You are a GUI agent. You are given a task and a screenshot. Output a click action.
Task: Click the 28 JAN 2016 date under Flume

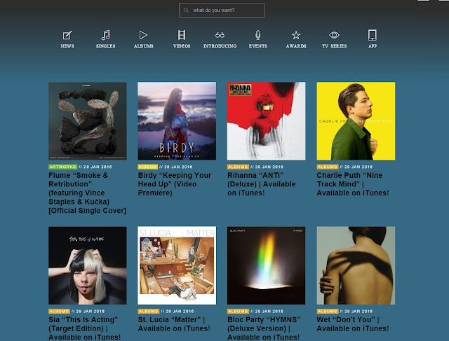tap(98, 167)
